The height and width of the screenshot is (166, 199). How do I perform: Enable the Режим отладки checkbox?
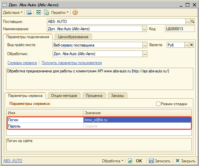(x=158, y=104)
